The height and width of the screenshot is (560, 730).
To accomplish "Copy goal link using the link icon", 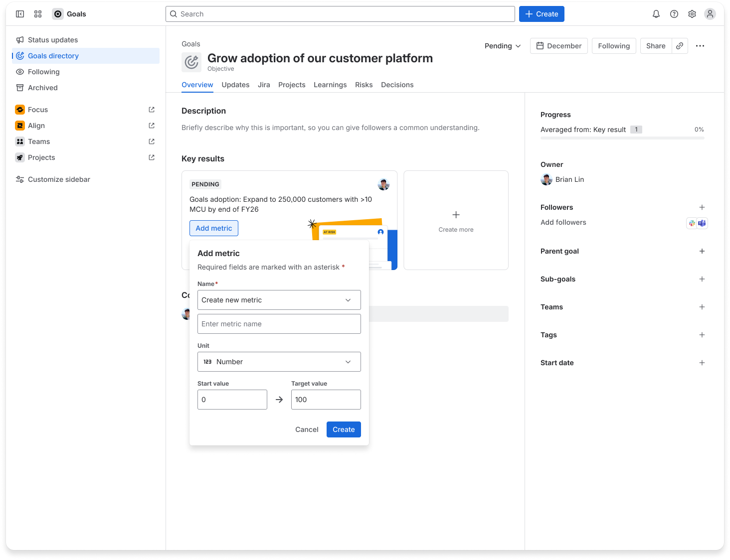I will [x=680, y=45].
